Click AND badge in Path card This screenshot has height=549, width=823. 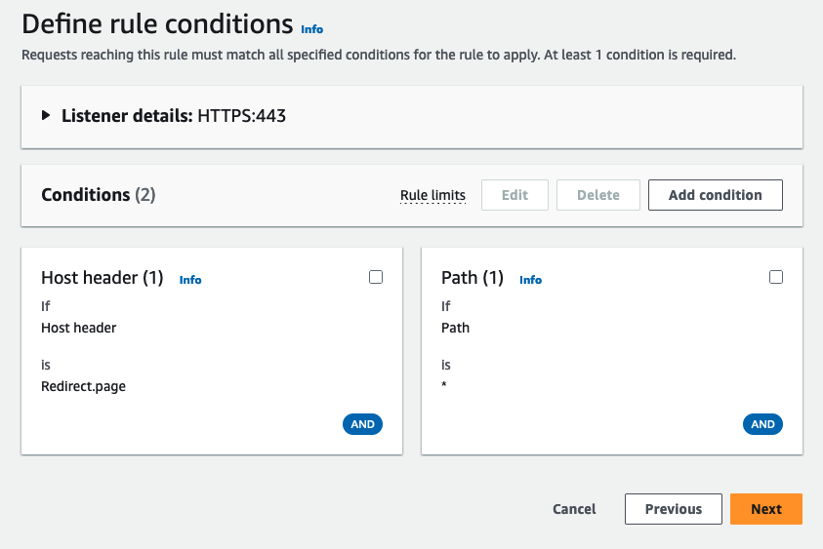coord(762,424)
